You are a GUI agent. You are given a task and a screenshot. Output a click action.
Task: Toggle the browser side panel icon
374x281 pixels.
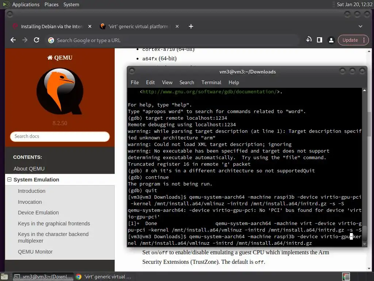(320, 40)
